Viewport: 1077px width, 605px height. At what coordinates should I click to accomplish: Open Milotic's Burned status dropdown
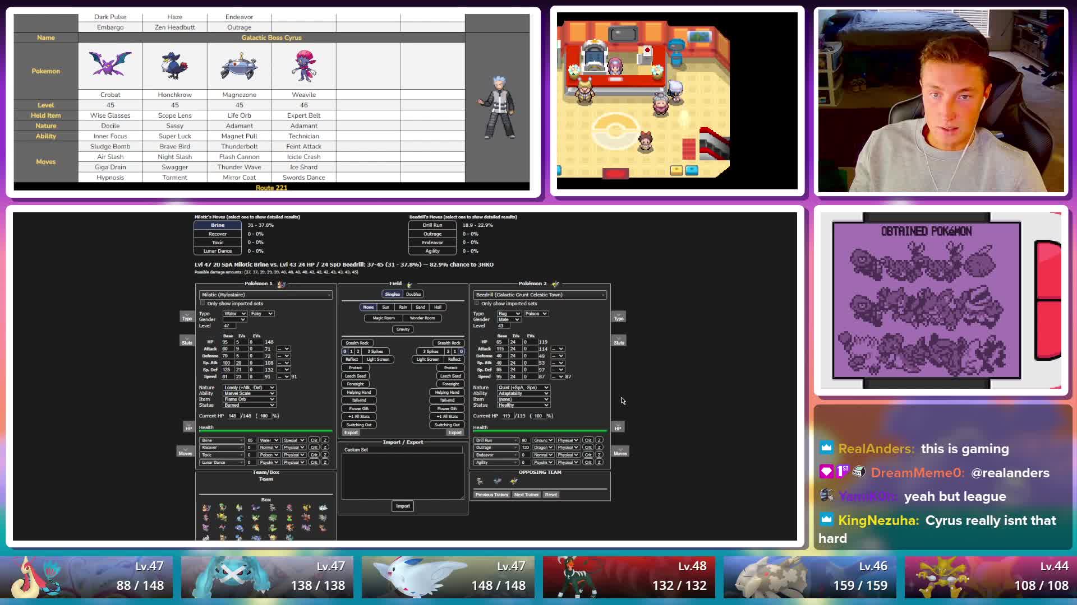pos(248,405)
